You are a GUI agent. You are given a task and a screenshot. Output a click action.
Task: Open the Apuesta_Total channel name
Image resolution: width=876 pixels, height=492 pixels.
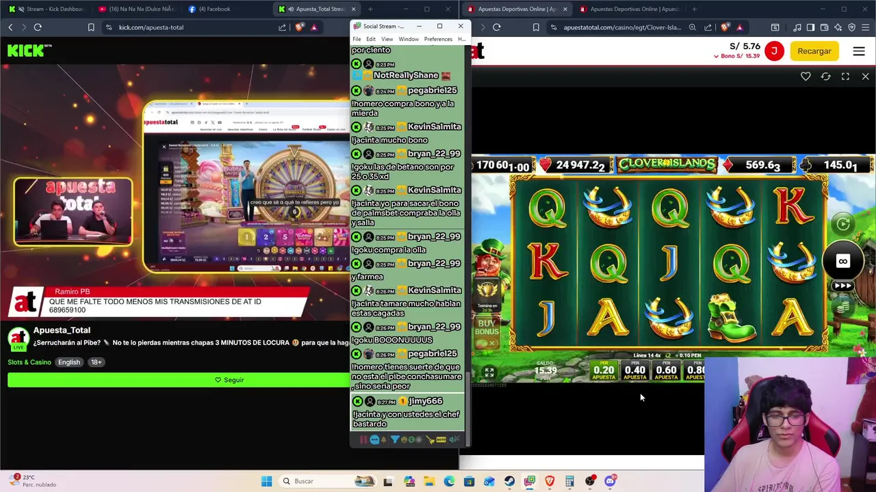click(62, 330)
